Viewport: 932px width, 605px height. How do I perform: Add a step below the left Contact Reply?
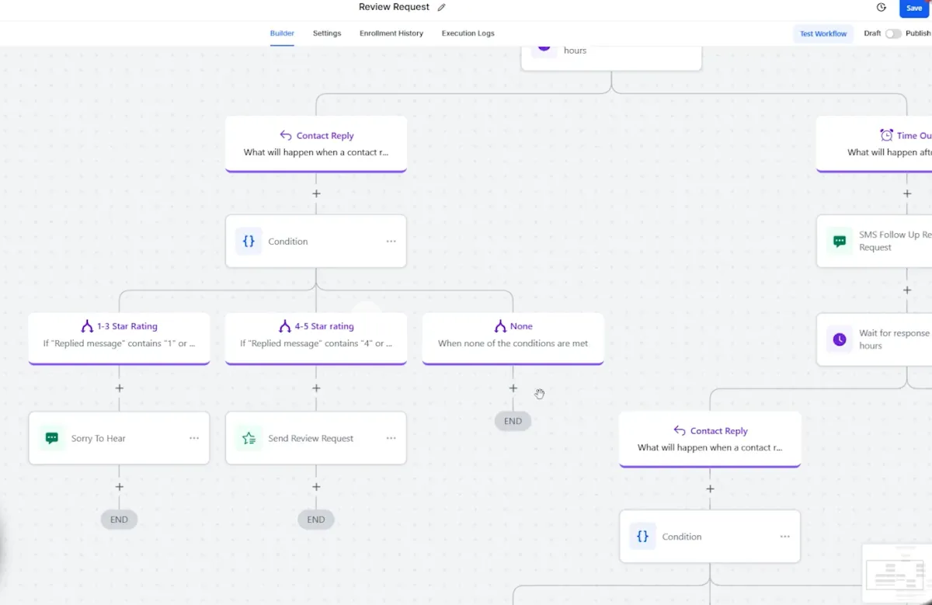click(x=316, y=193)
